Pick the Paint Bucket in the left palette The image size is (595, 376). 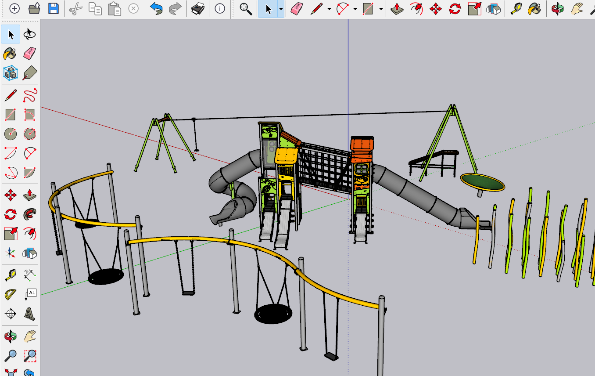[11, 54]
